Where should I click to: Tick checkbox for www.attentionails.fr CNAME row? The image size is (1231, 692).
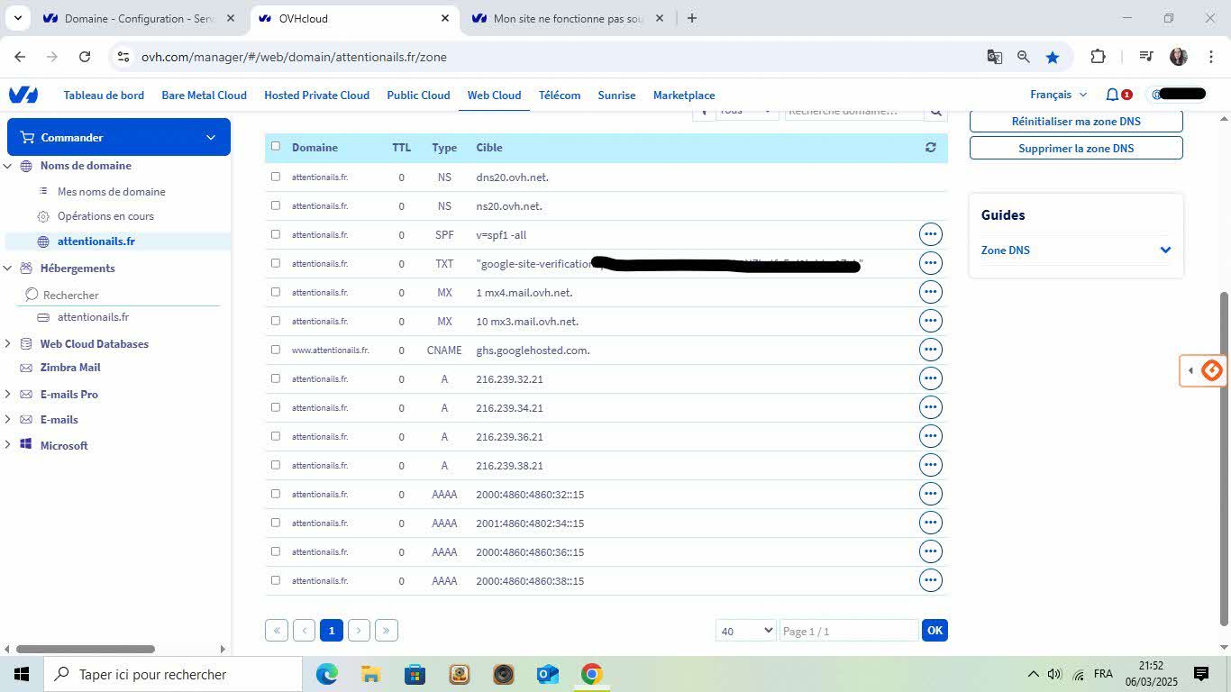[276, 350]
